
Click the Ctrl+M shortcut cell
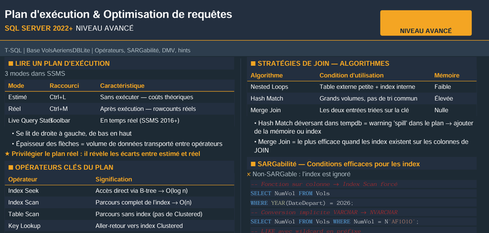pos(58,109)
